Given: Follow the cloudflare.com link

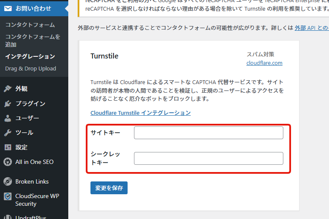Looking at the screenshot, I should [264, 63].
